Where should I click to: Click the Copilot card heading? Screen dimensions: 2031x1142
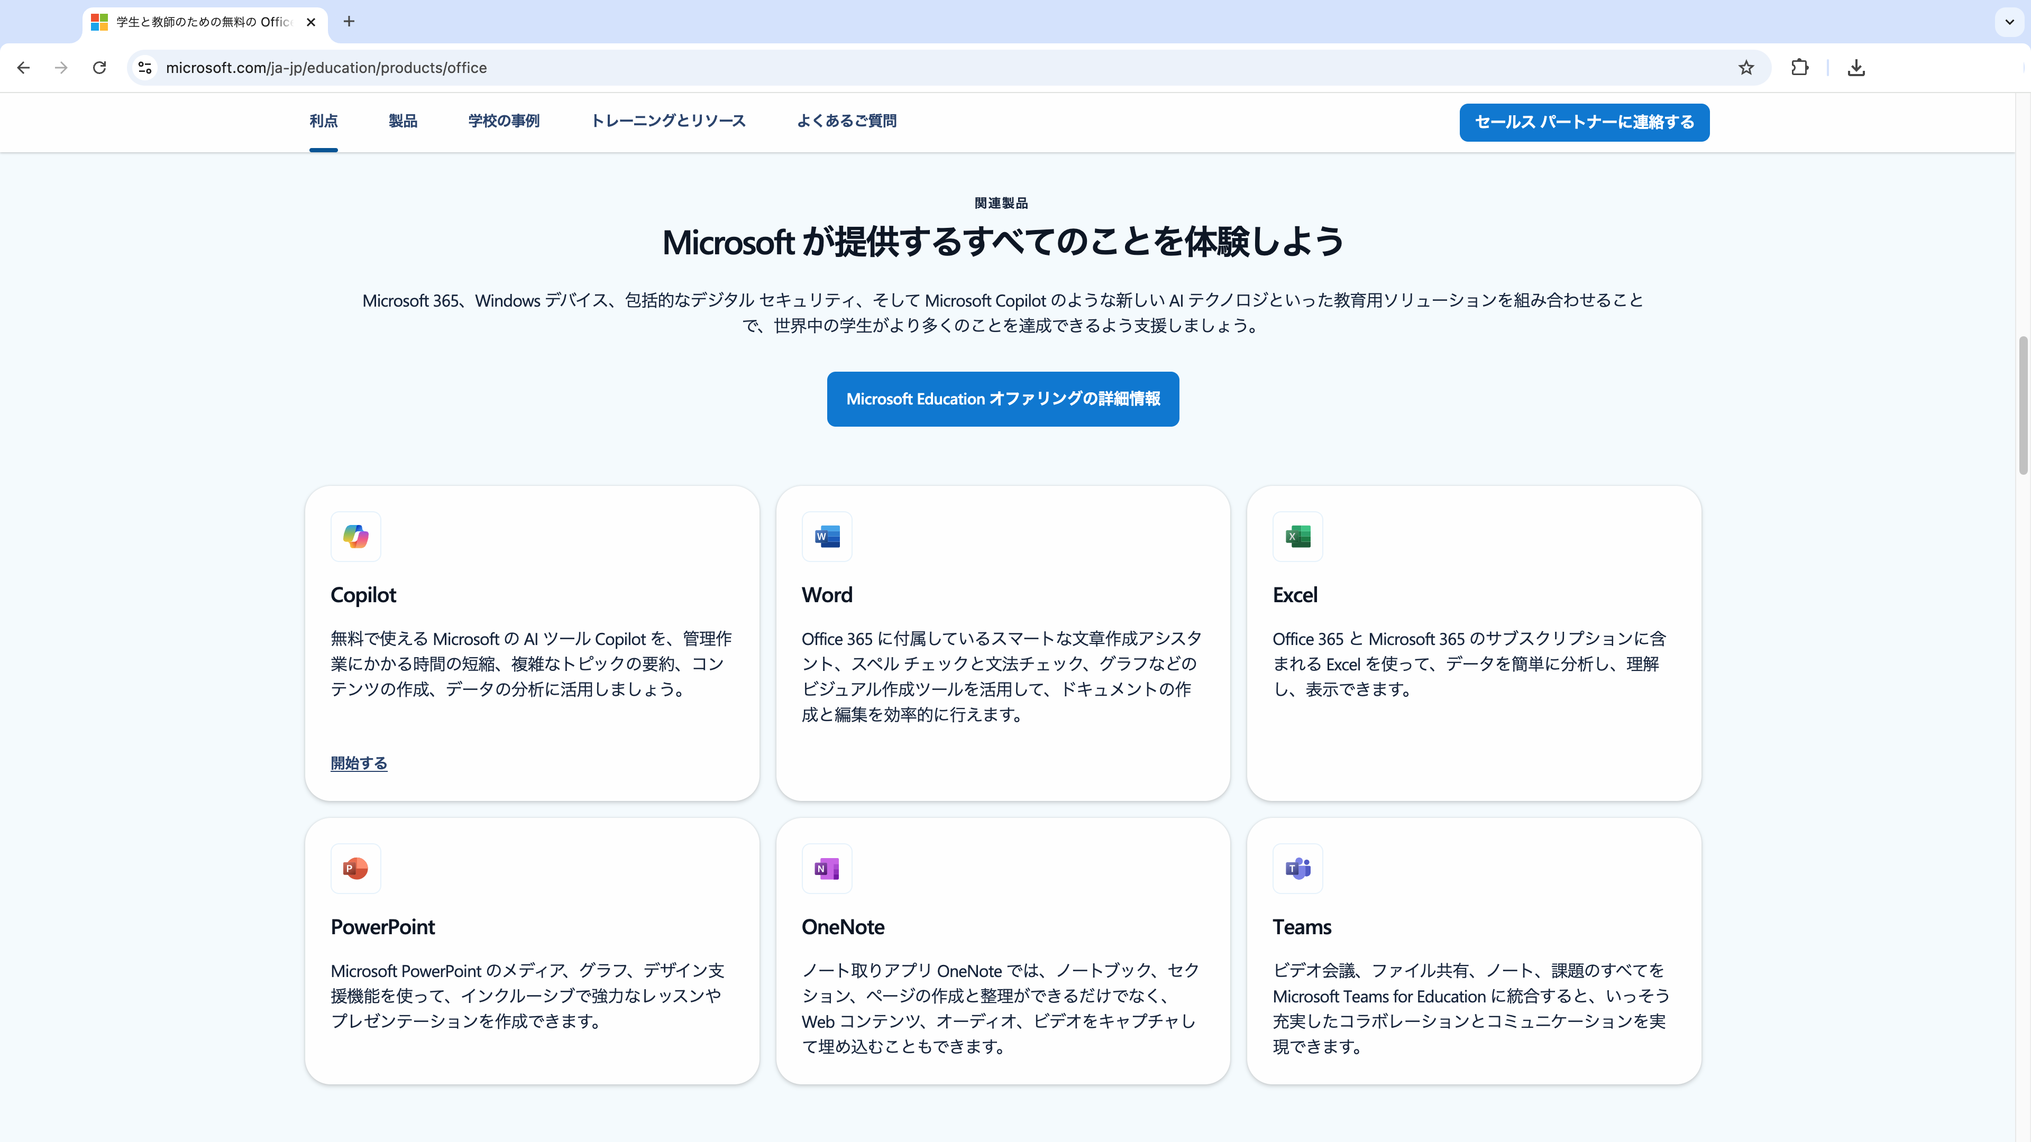click(x=363, y=595)
